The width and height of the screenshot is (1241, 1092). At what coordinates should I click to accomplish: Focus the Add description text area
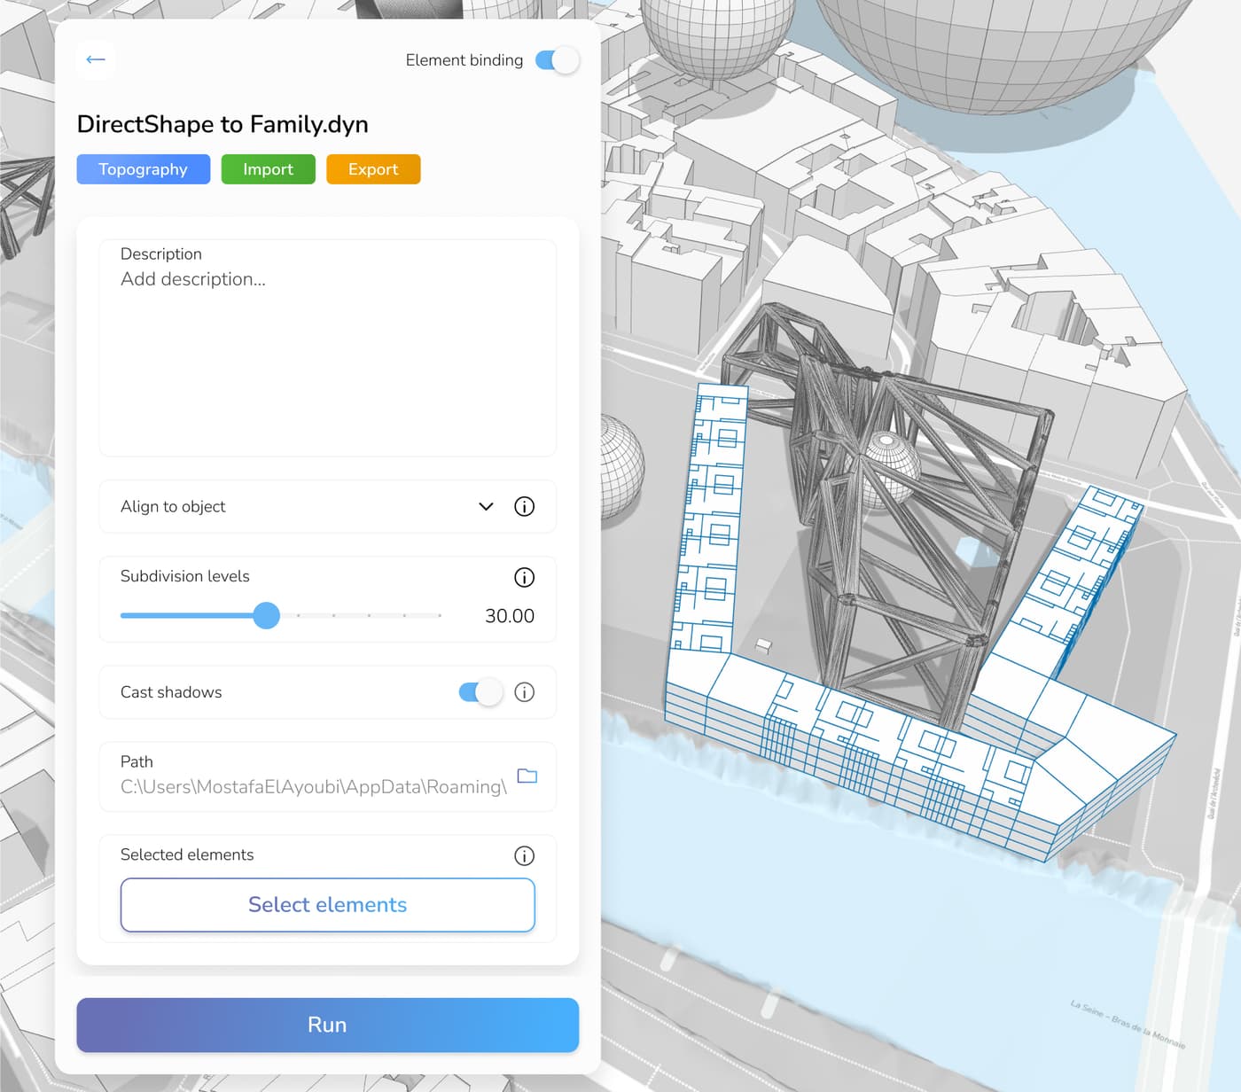(327, 355)
